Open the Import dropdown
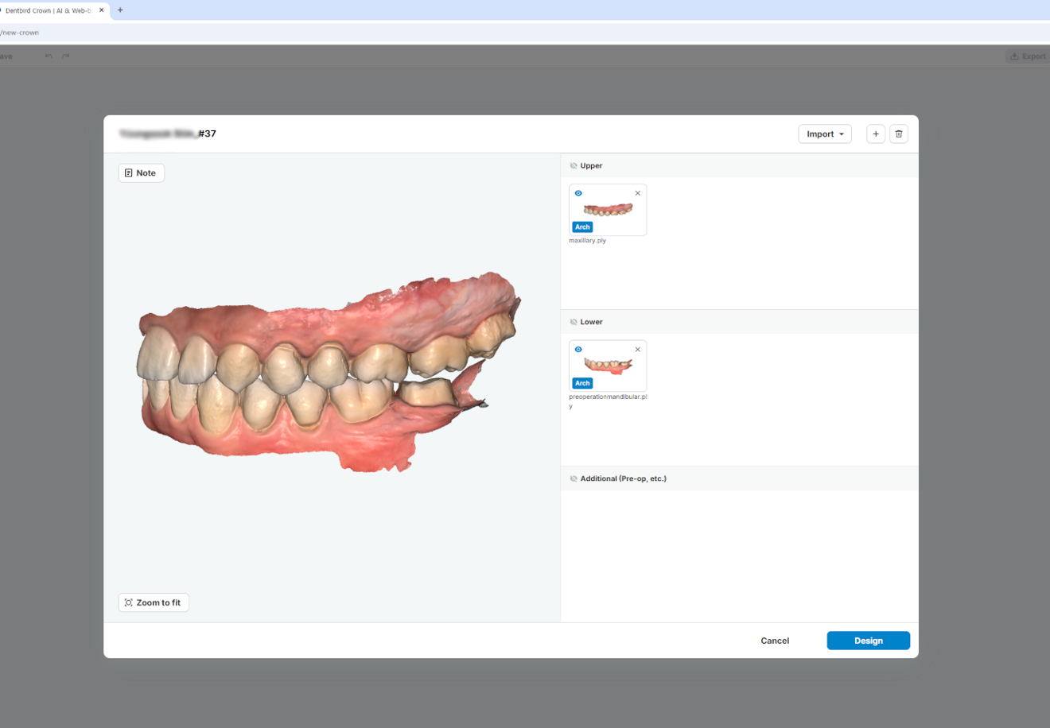 (x=824, y=134)
